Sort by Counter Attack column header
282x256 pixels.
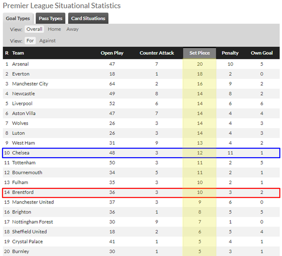point(157,53)
